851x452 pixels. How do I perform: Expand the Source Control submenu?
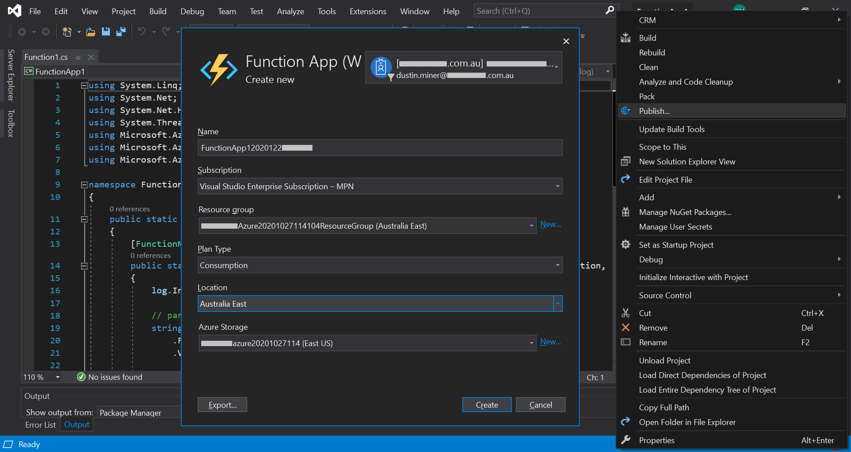pyautogui.click(x=732, y=295)
